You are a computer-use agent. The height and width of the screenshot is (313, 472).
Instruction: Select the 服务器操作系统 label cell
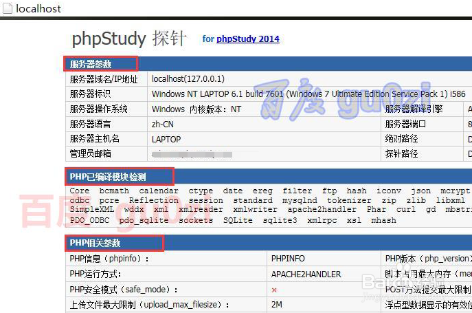tap(106, 109)
